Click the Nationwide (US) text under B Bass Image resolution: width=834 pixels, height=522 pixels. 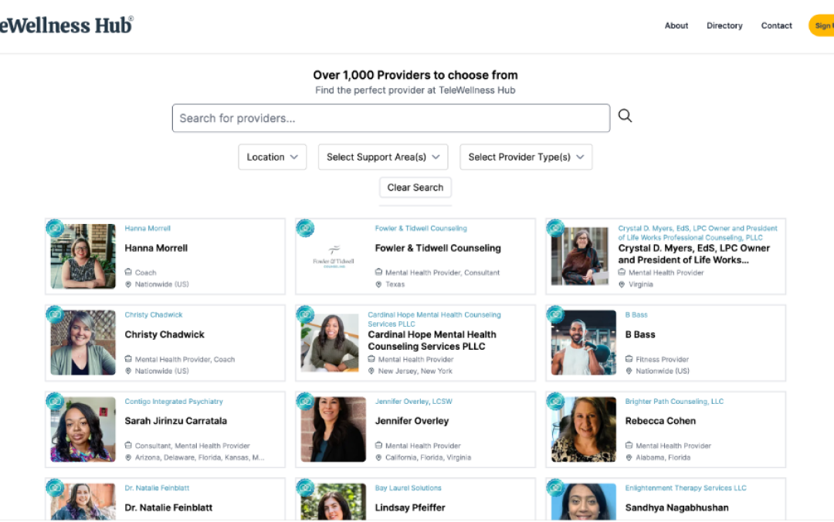(x=663, y=371)
